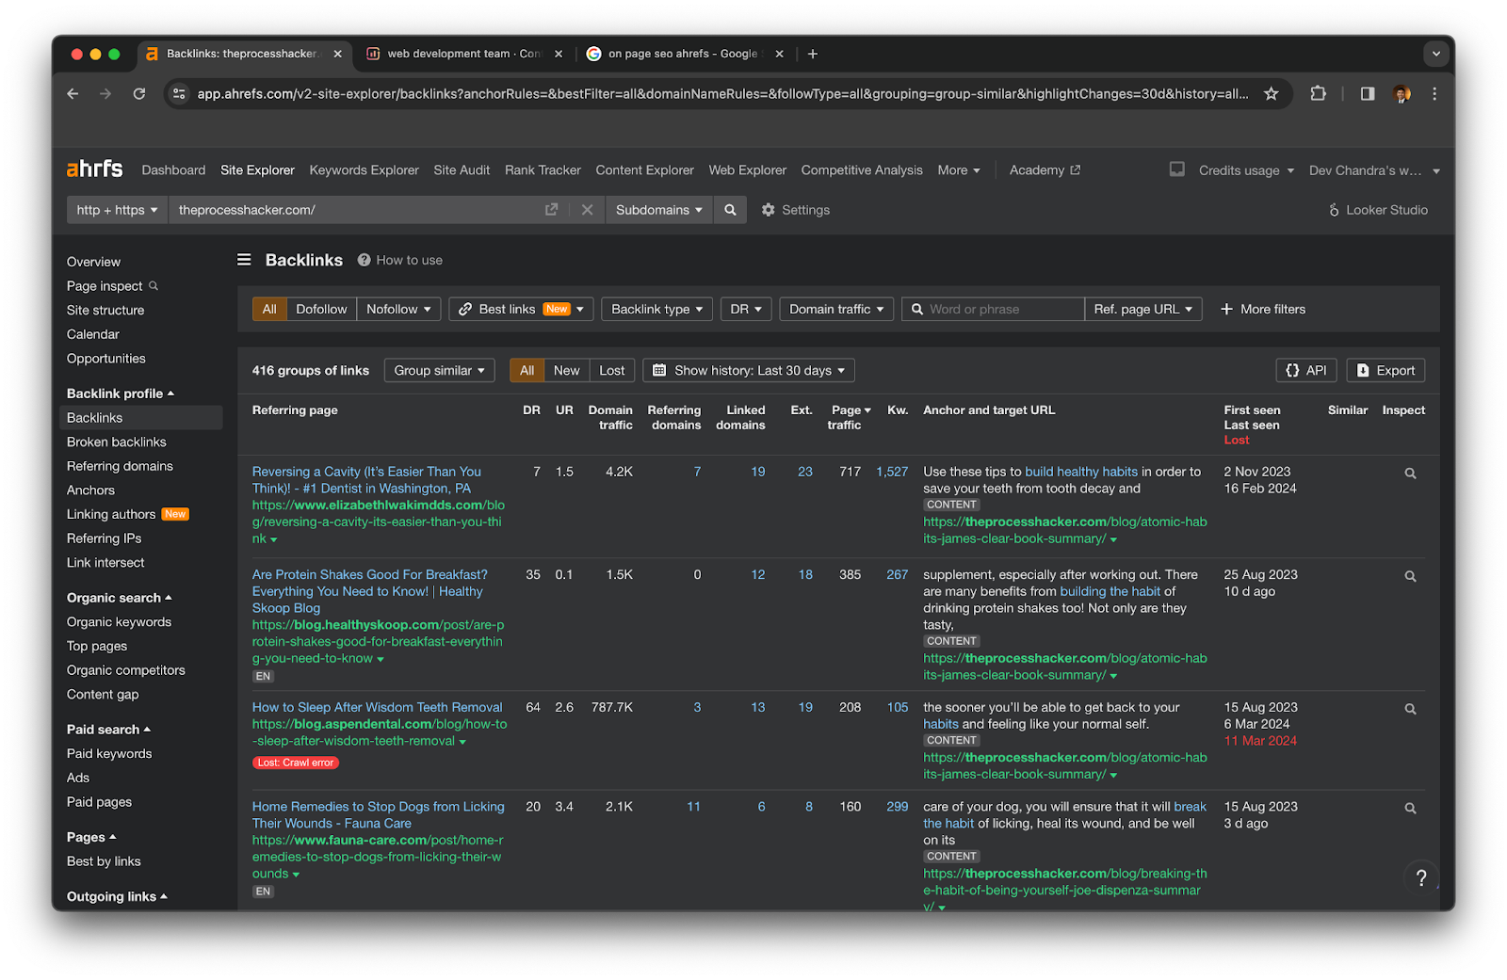Open the browser side panel icon
This screenshot has height=980, width=1507.
tap(1368, 93)
